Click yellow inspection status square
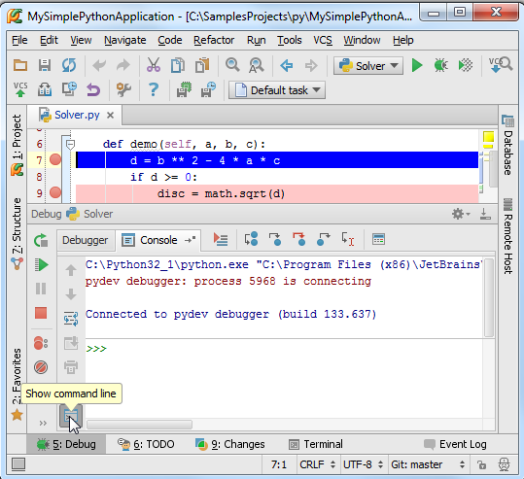 pos(488,137)
